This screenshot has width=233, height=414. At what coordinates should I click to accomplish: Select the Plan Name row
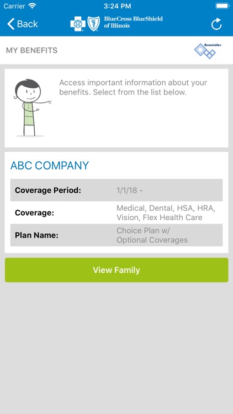[116, 235]
